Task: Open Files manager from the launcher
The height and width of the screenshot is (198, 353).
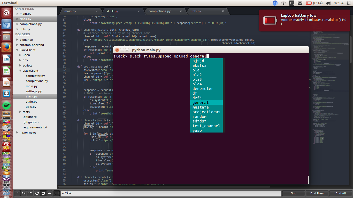Action: pyautogui.click(x=6, y=36)
